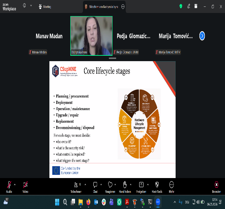The width and height of the screenshot is (225, 209).
Task: Expand options arrow next to Reagieren
Action: tap(115, 185)
